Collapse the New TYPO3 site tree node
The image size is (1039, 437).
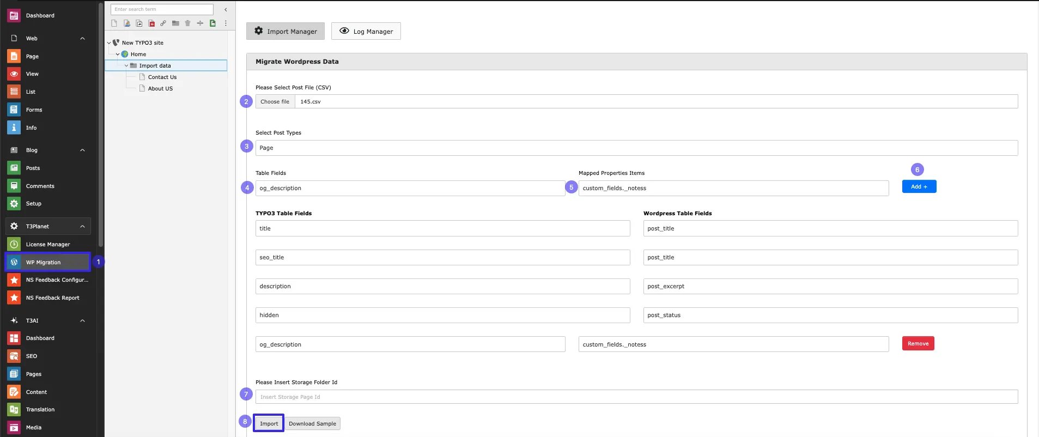pyautogui.click(x=109, y=43)
